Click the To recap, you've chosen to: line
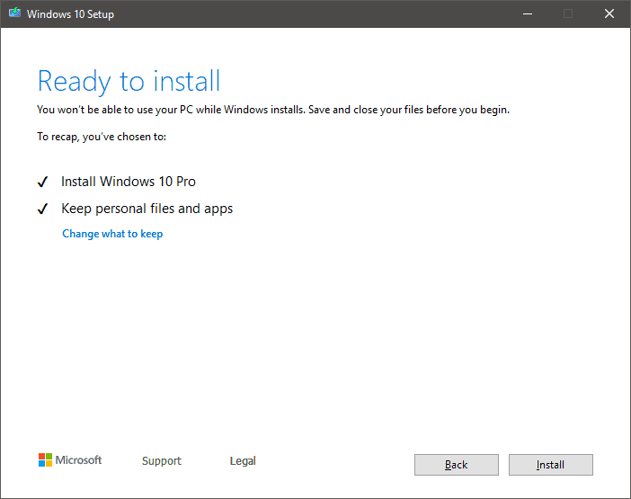Screen dimensions: 631x499 point(102,137)
